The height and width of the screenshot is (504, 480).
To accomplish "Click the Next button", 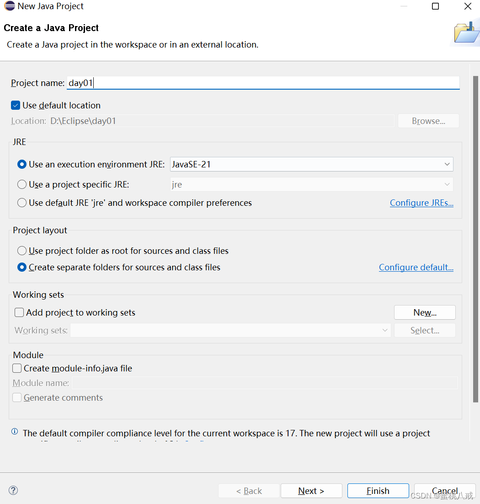I will (311, 491).
